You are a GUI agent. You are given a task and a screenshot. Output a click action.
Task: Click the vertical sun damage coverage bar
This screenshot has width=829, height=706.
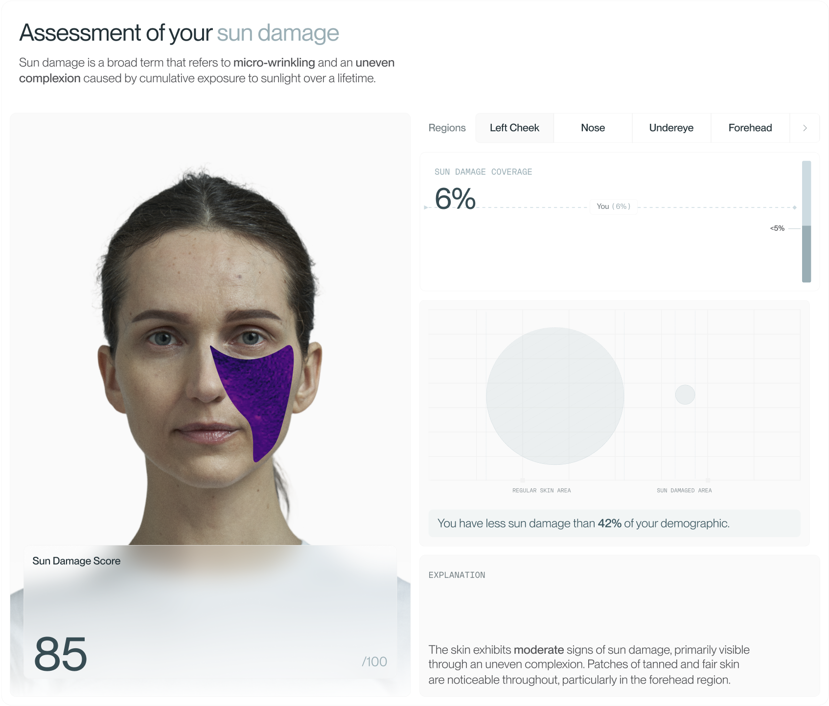pos(806,222)
